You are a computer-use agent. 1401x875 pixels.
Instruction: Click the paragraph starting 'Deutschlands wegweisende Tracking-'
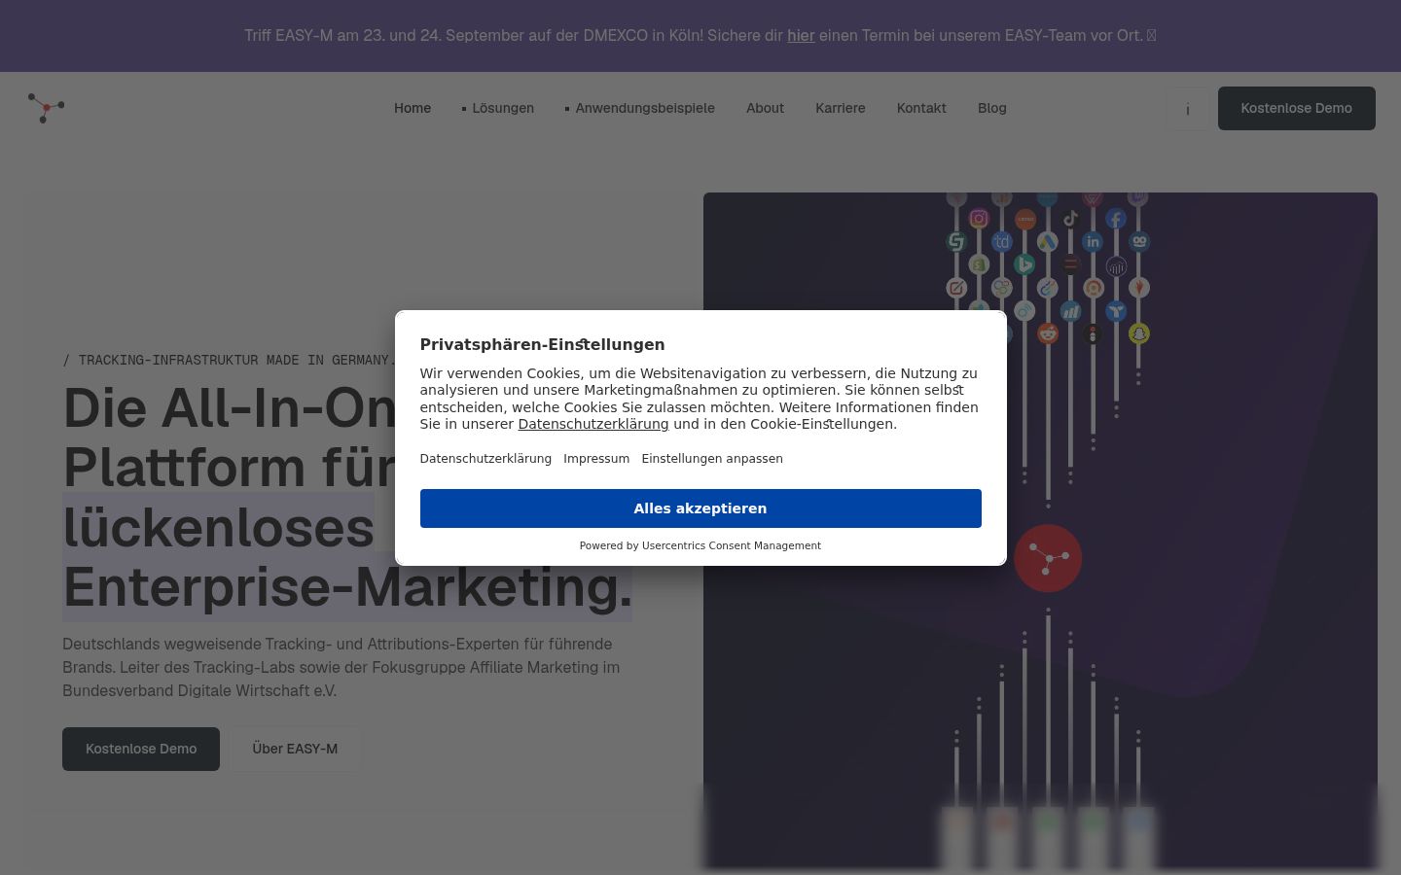pyautogui.click(x=341, y=667)
